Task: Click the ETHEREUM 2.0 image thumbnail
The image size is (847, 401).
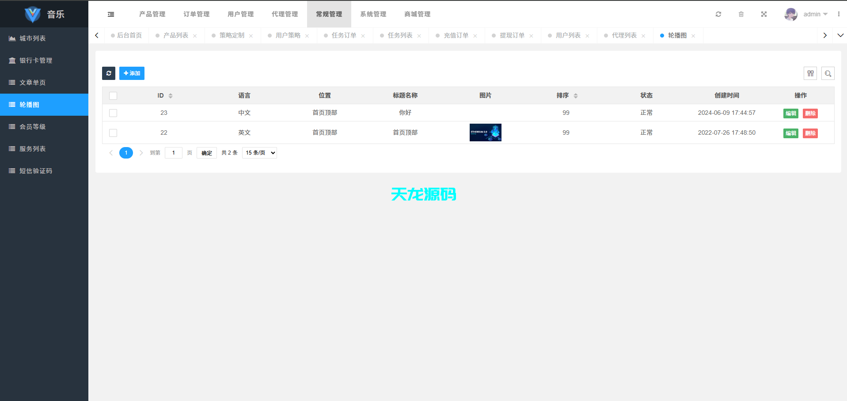Action: tap(485, 132)
